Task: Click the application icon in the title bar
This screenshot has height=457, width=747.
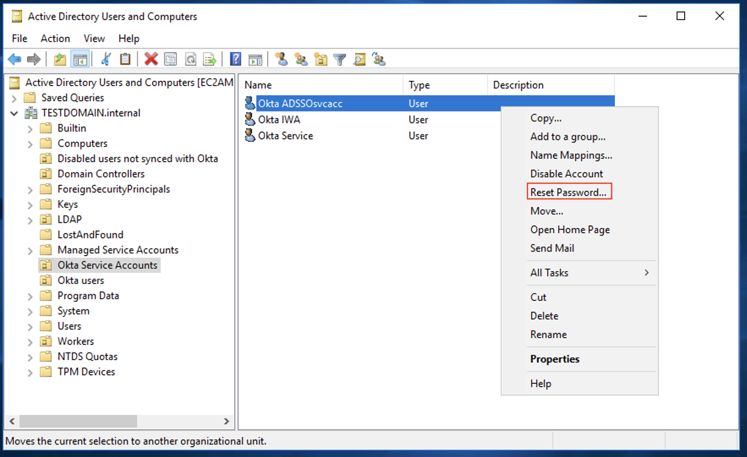Action: tap(17, 17)
